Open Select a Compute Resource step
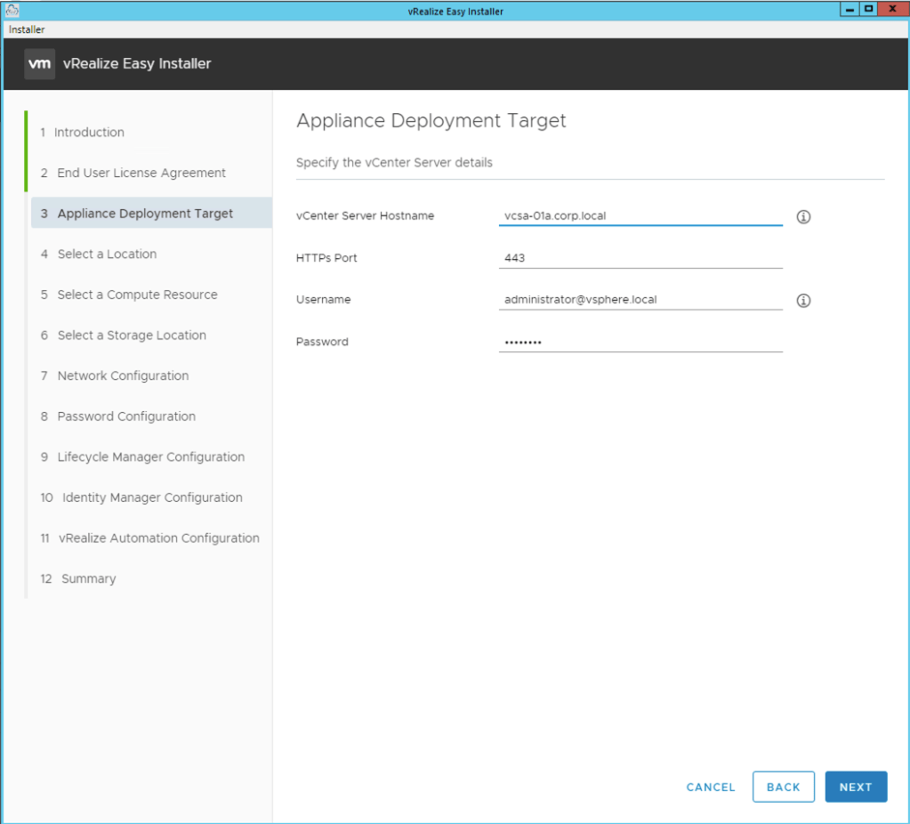This screenshot has height=824, width=910. [137, 295]
